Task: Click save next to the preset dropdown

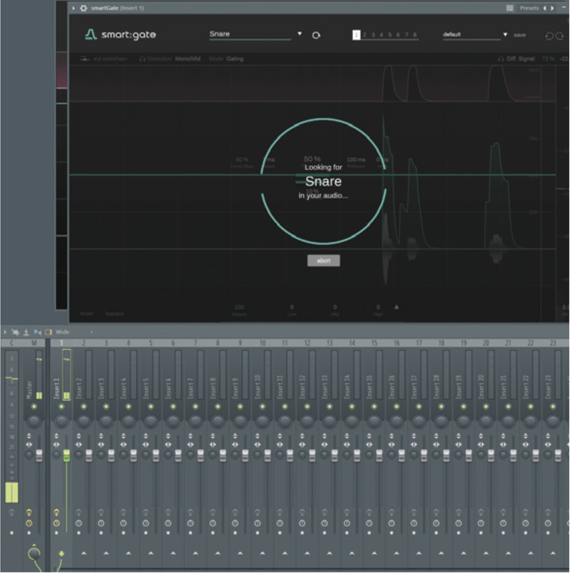Action: pyautogui.click(x=520, y=35)
